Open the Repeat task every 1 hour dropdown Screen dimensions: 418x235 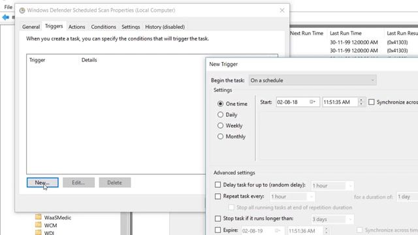click(293, 196)
